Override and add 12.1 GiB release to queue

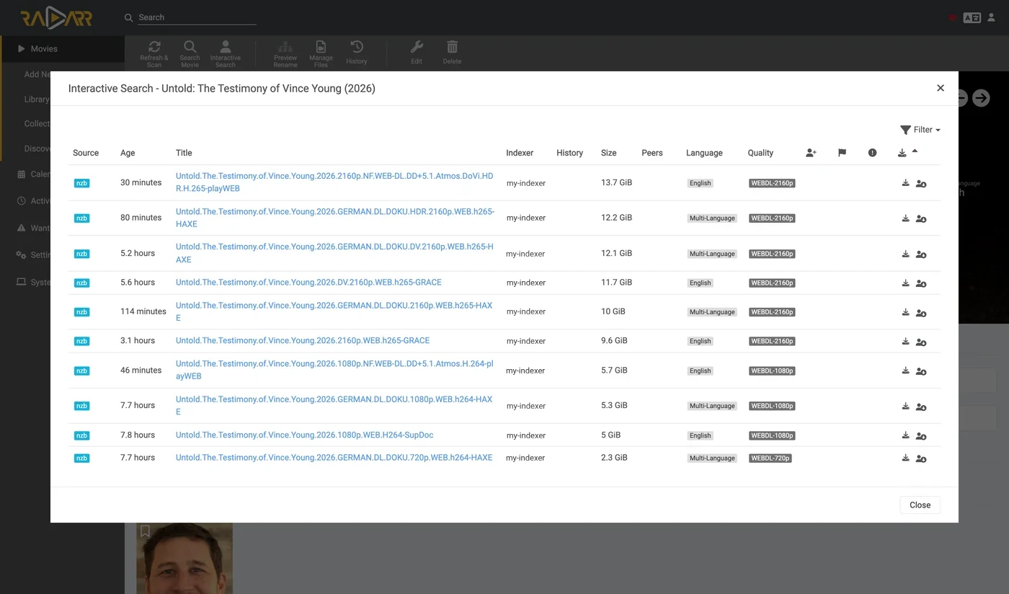coord(921,254)
